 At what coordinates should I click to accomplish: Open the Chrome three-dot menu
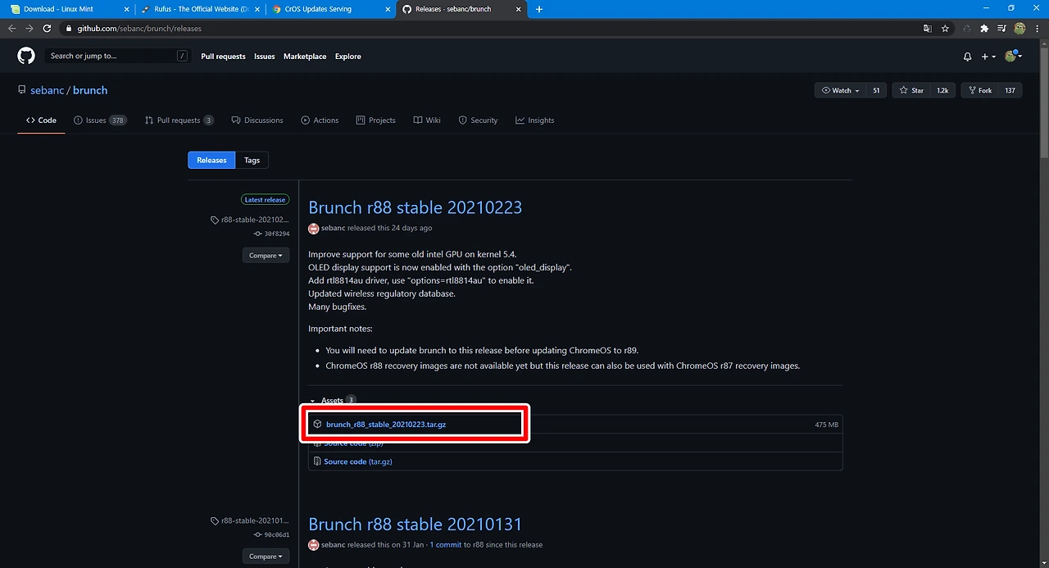pyautogui.click(x=1037, y=28)
